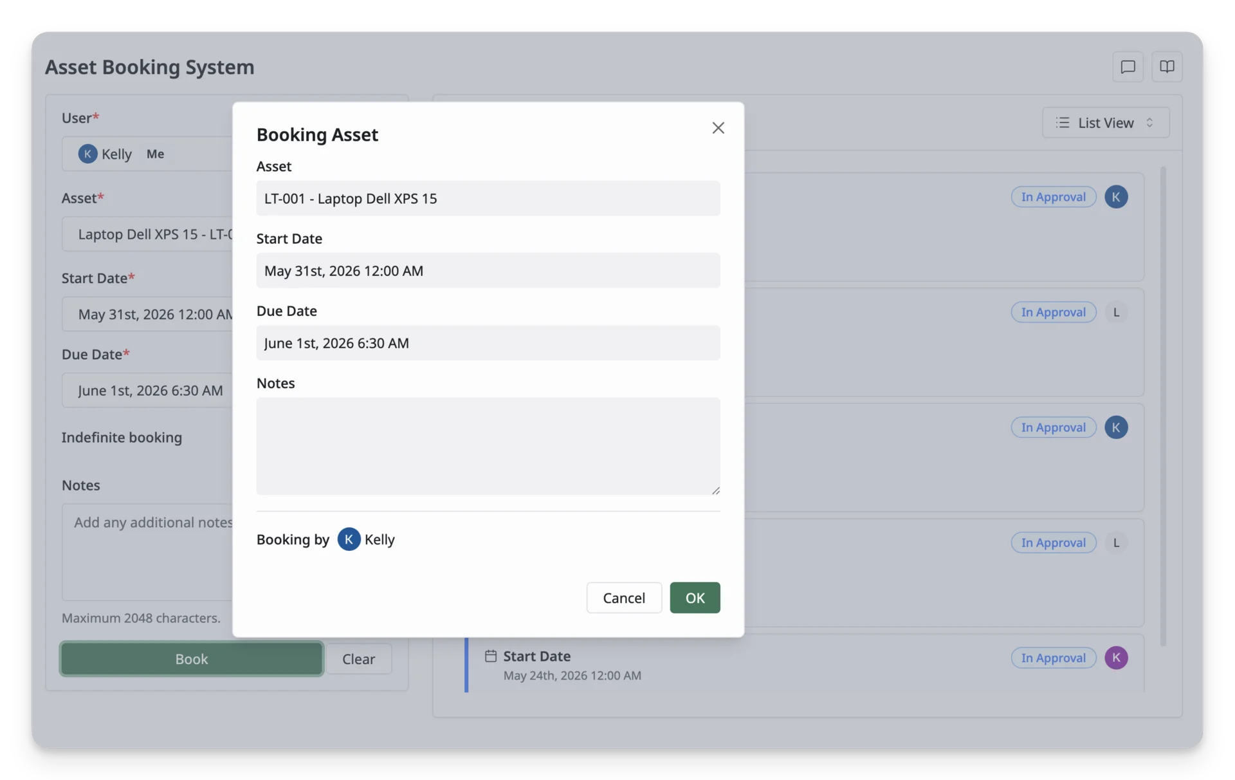Click the calendar icon beside Start Date
The height and width of the screenshot is (780, 1235).
(490, 655)
